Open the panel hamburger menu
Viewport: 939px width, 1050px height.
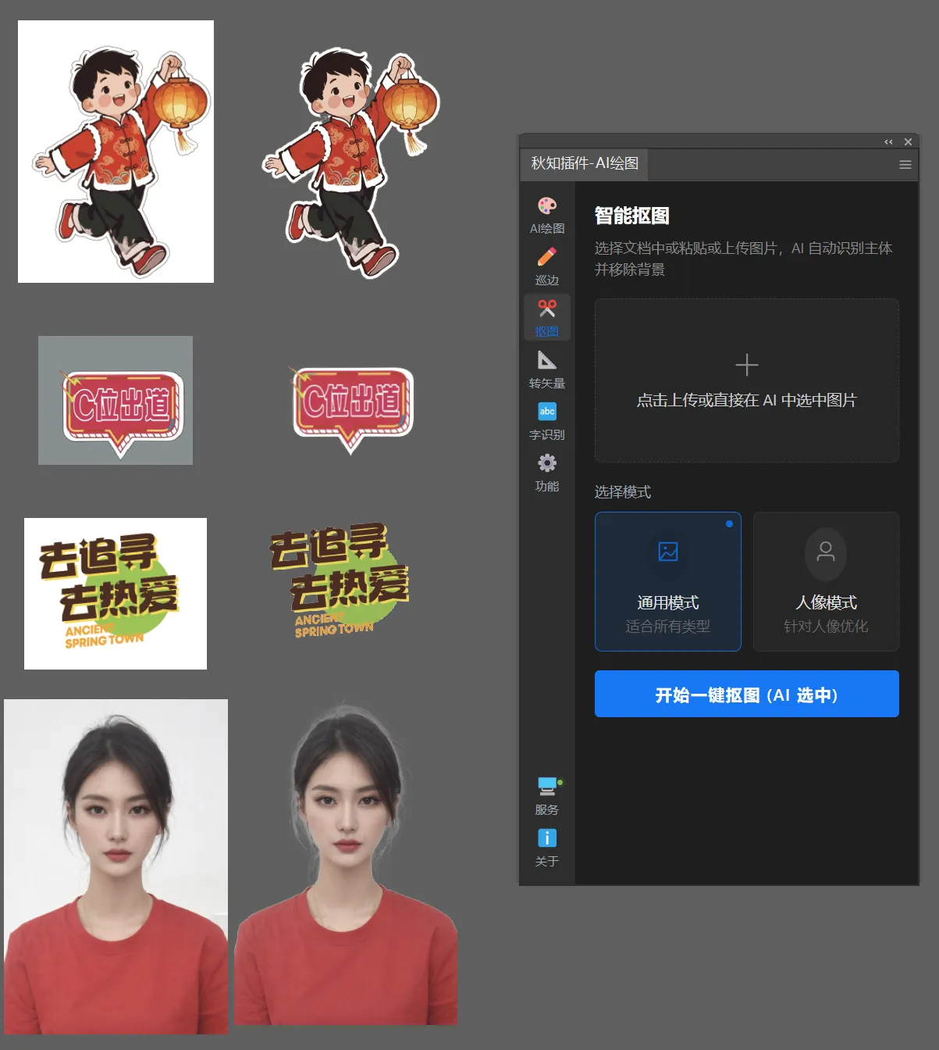point(905,165)
